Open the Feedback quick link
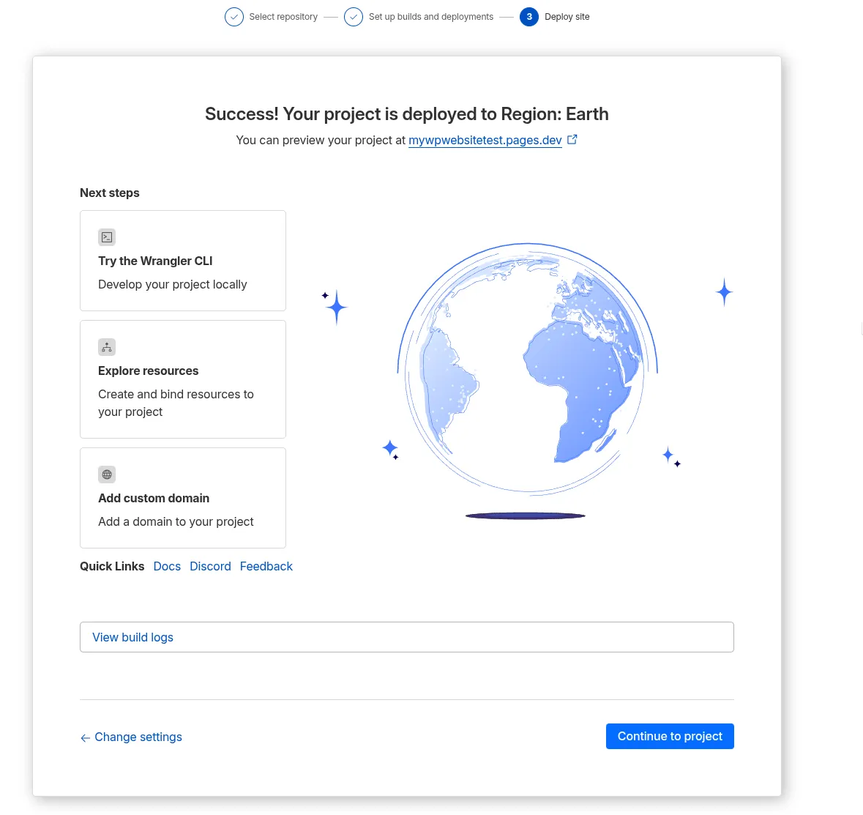This screenshot has width=863, height=815. pyautogui.click(x=266, y=566)
